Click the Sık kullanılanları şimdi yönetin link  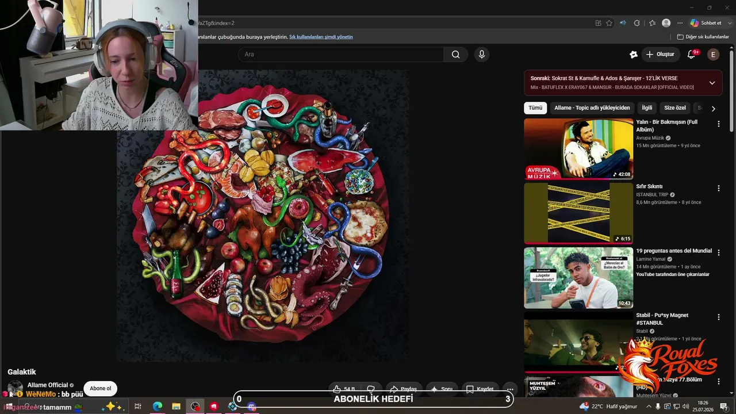[x=321, y=37]
